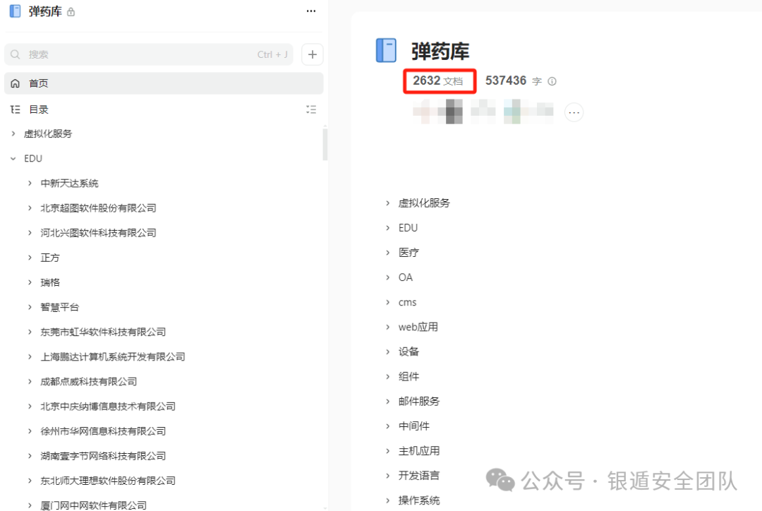
Task: Select 徐州市华网信息科技有限公司
Action: click(103, 431)
